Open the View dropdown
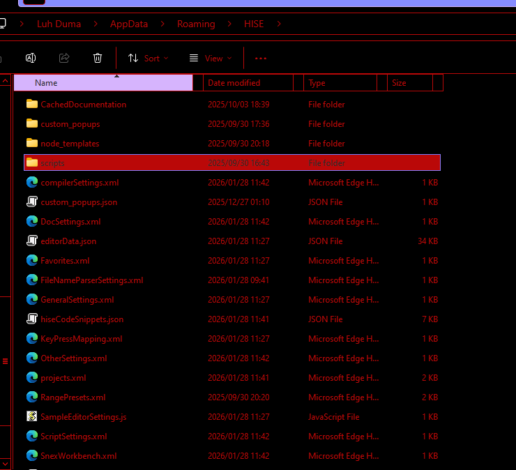 tap(211, 59)
